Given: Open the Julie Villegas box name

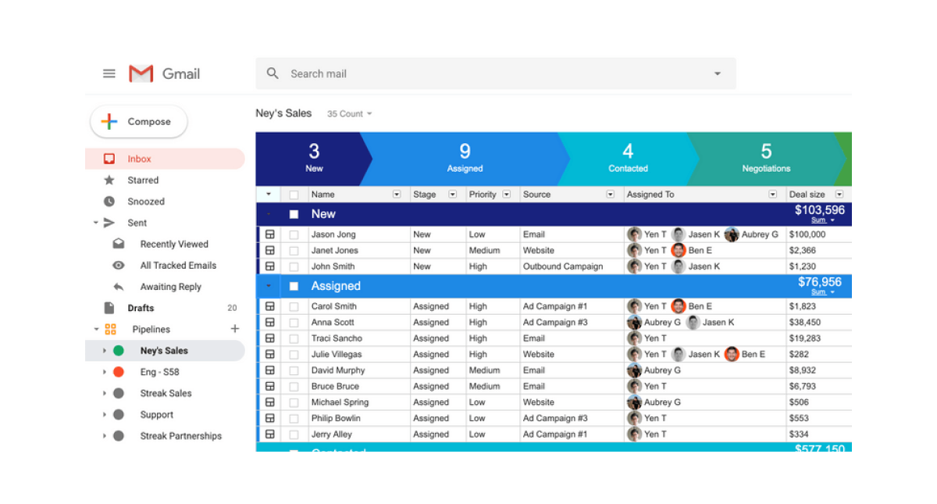Looking at the screenshot, I should (337, 354).
